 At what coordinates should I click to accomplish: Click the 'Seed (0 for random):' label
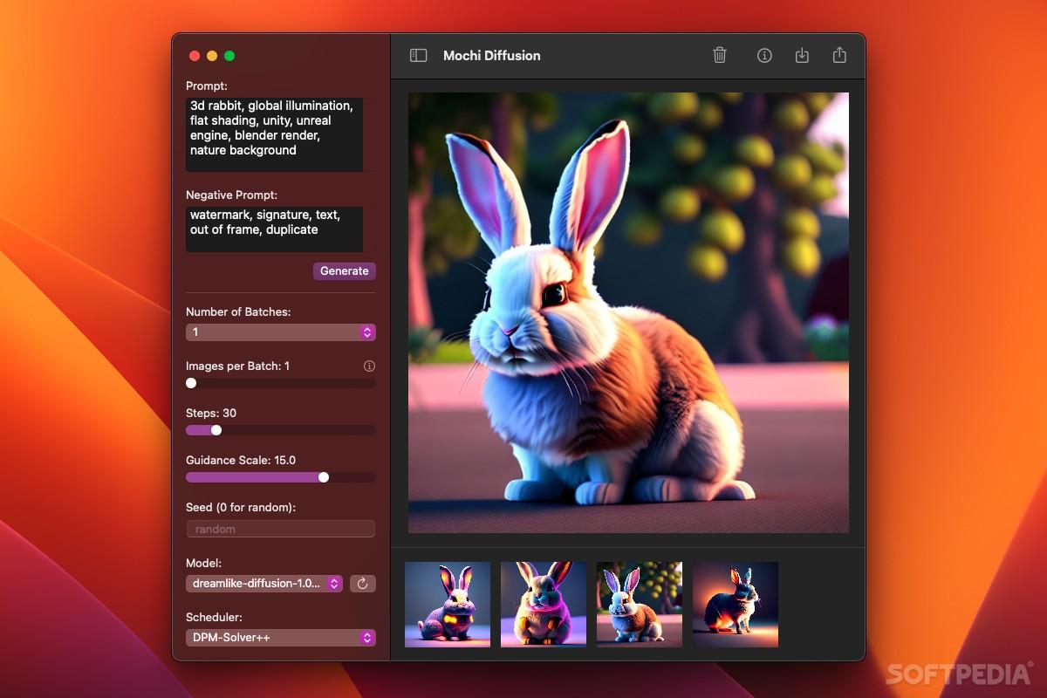(241, 507)
